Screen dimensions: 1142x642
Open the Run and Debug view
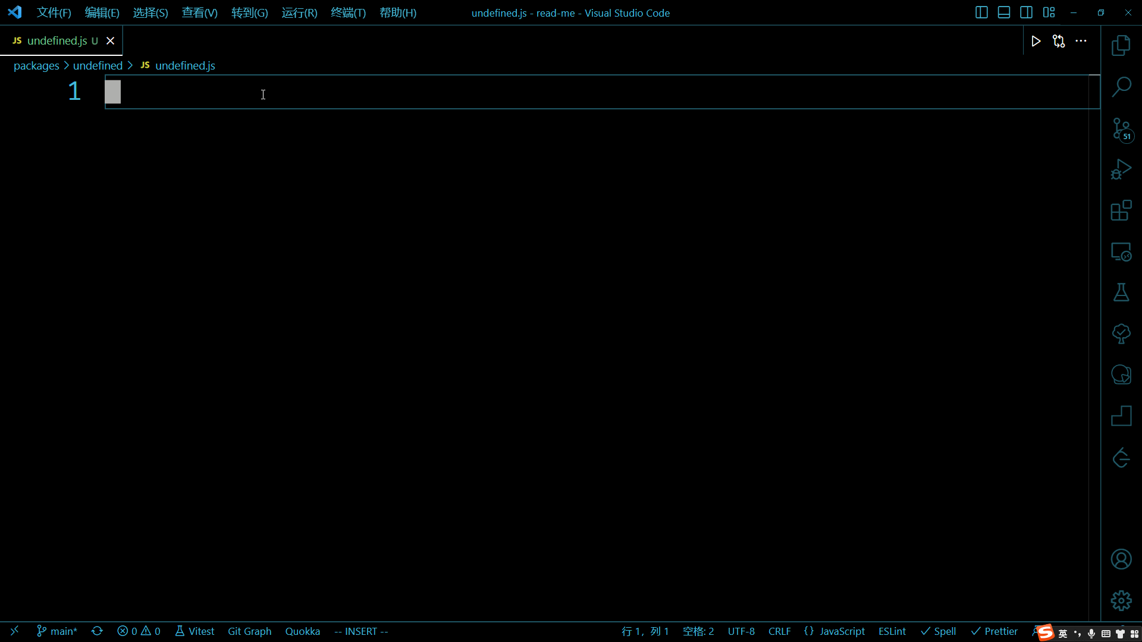click(x=1121, y=169)
